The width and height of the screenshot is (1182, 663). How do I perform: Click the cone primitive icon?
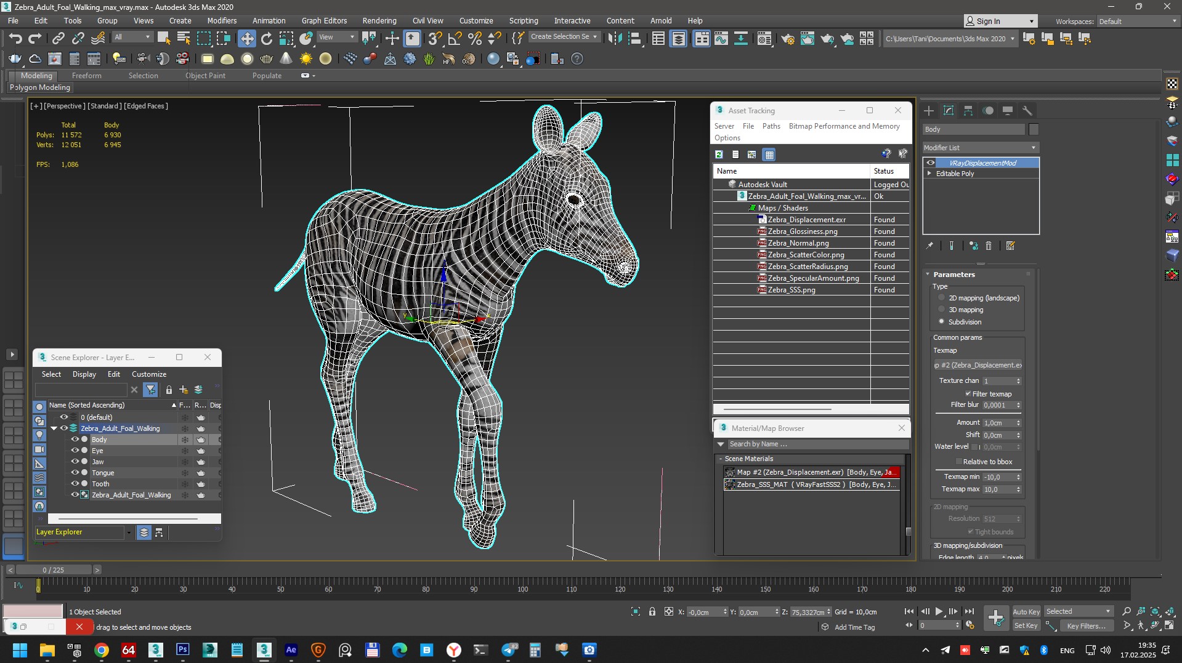[286, 59]
